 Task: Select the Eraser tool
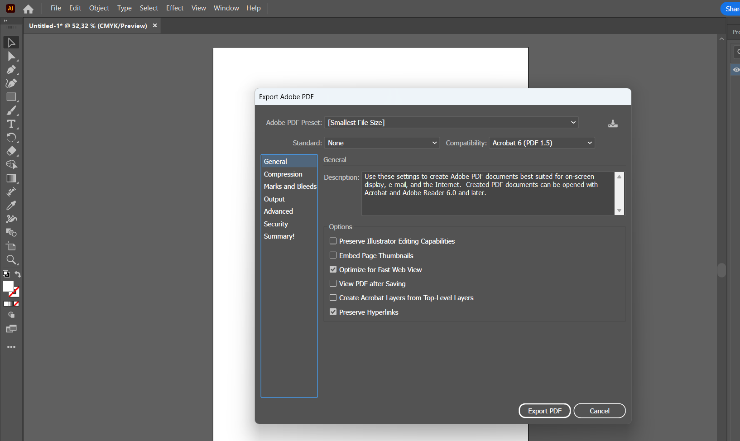tap(11, 151)
